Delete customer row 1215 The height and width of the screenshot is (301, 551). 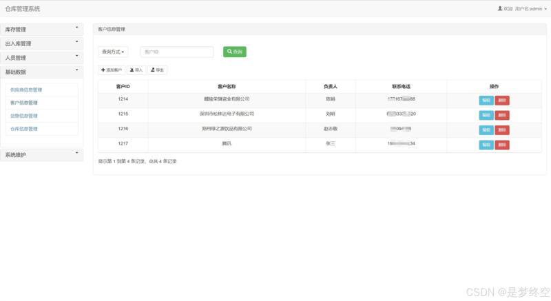click(x=502, y=115)
